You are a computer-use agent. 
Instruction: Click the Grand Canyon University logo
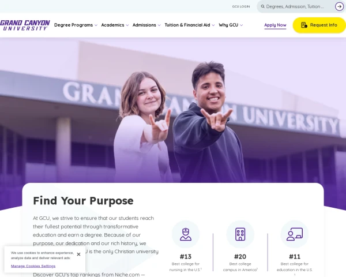(x=25, y=25)
